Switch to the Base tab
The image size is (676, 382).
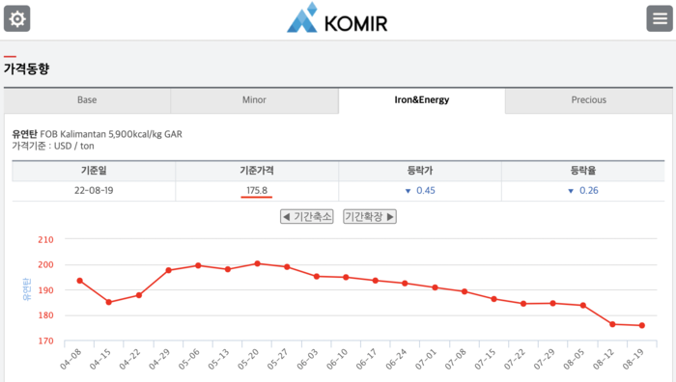(x=87, y=100)
